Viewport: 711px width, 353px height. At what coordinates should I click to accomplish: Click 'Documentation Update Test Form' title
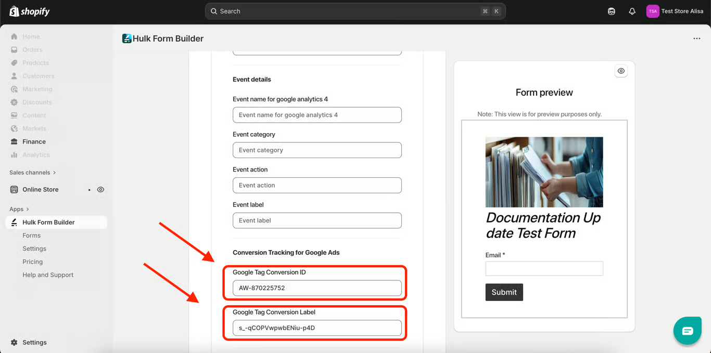543,225
